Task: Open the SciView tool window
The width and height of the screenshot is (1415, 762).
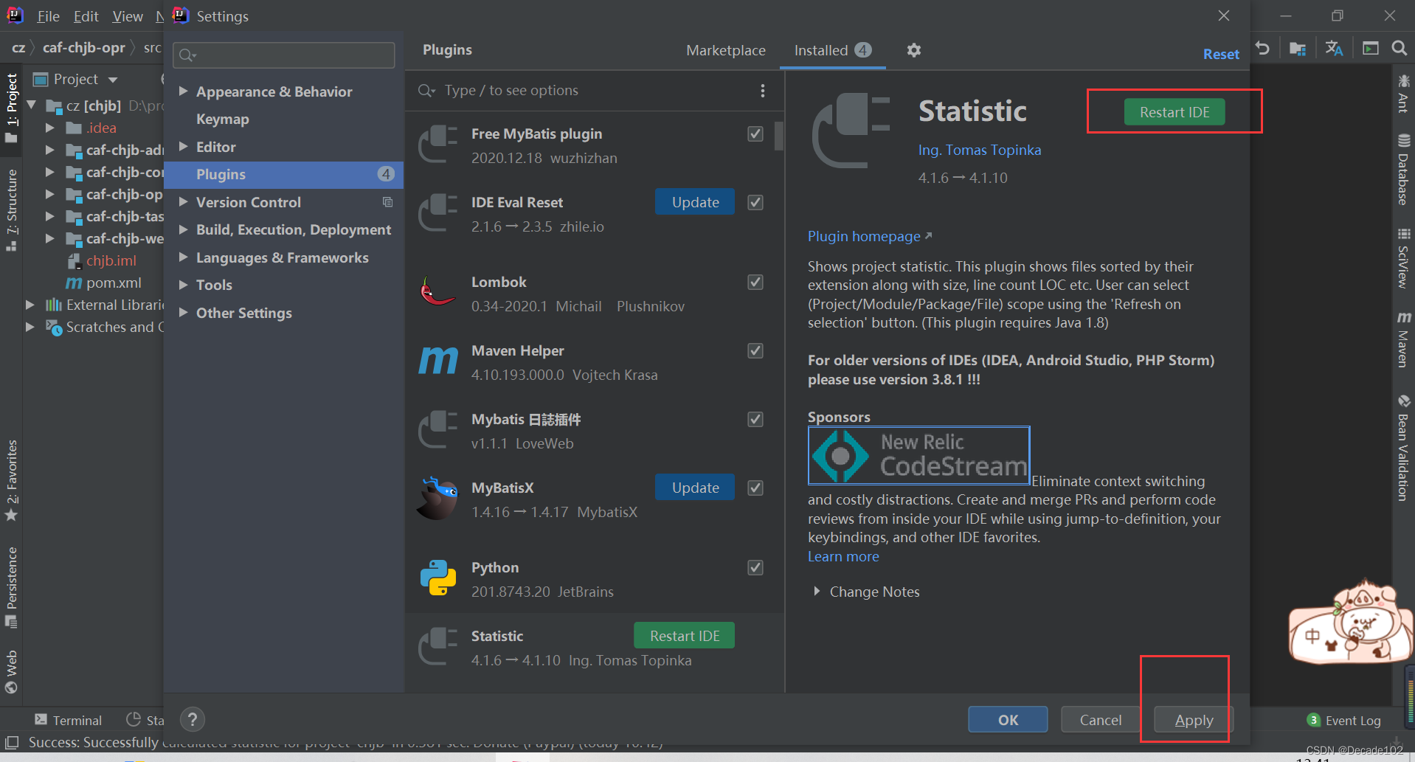Action: [x=1403, y=258]
